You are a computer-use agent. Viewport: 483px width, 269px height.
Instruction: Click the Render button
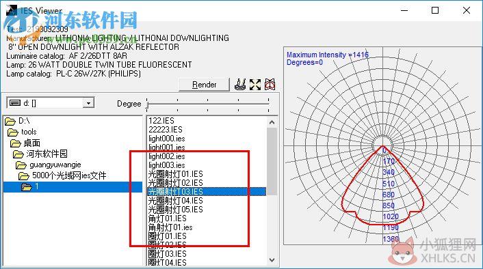205,85
